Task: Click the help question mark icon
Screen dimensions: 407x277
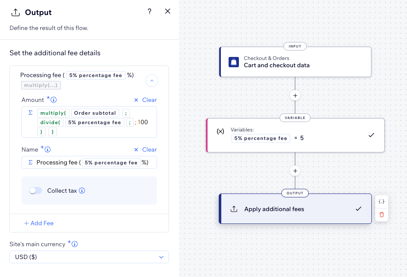Action: click(150, 12)
